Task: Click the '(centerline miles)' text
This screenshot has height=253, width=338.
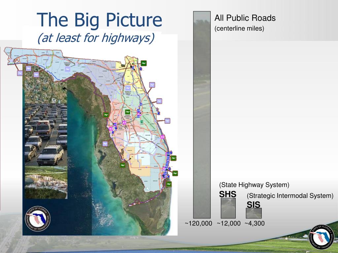Action: pos(239,28)
